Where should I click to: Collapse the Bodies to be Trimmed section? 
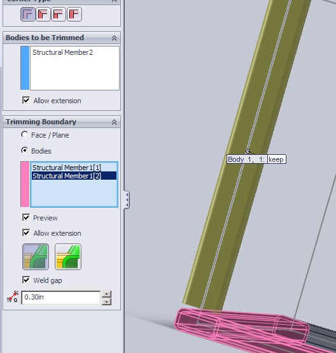pos(115,38)
